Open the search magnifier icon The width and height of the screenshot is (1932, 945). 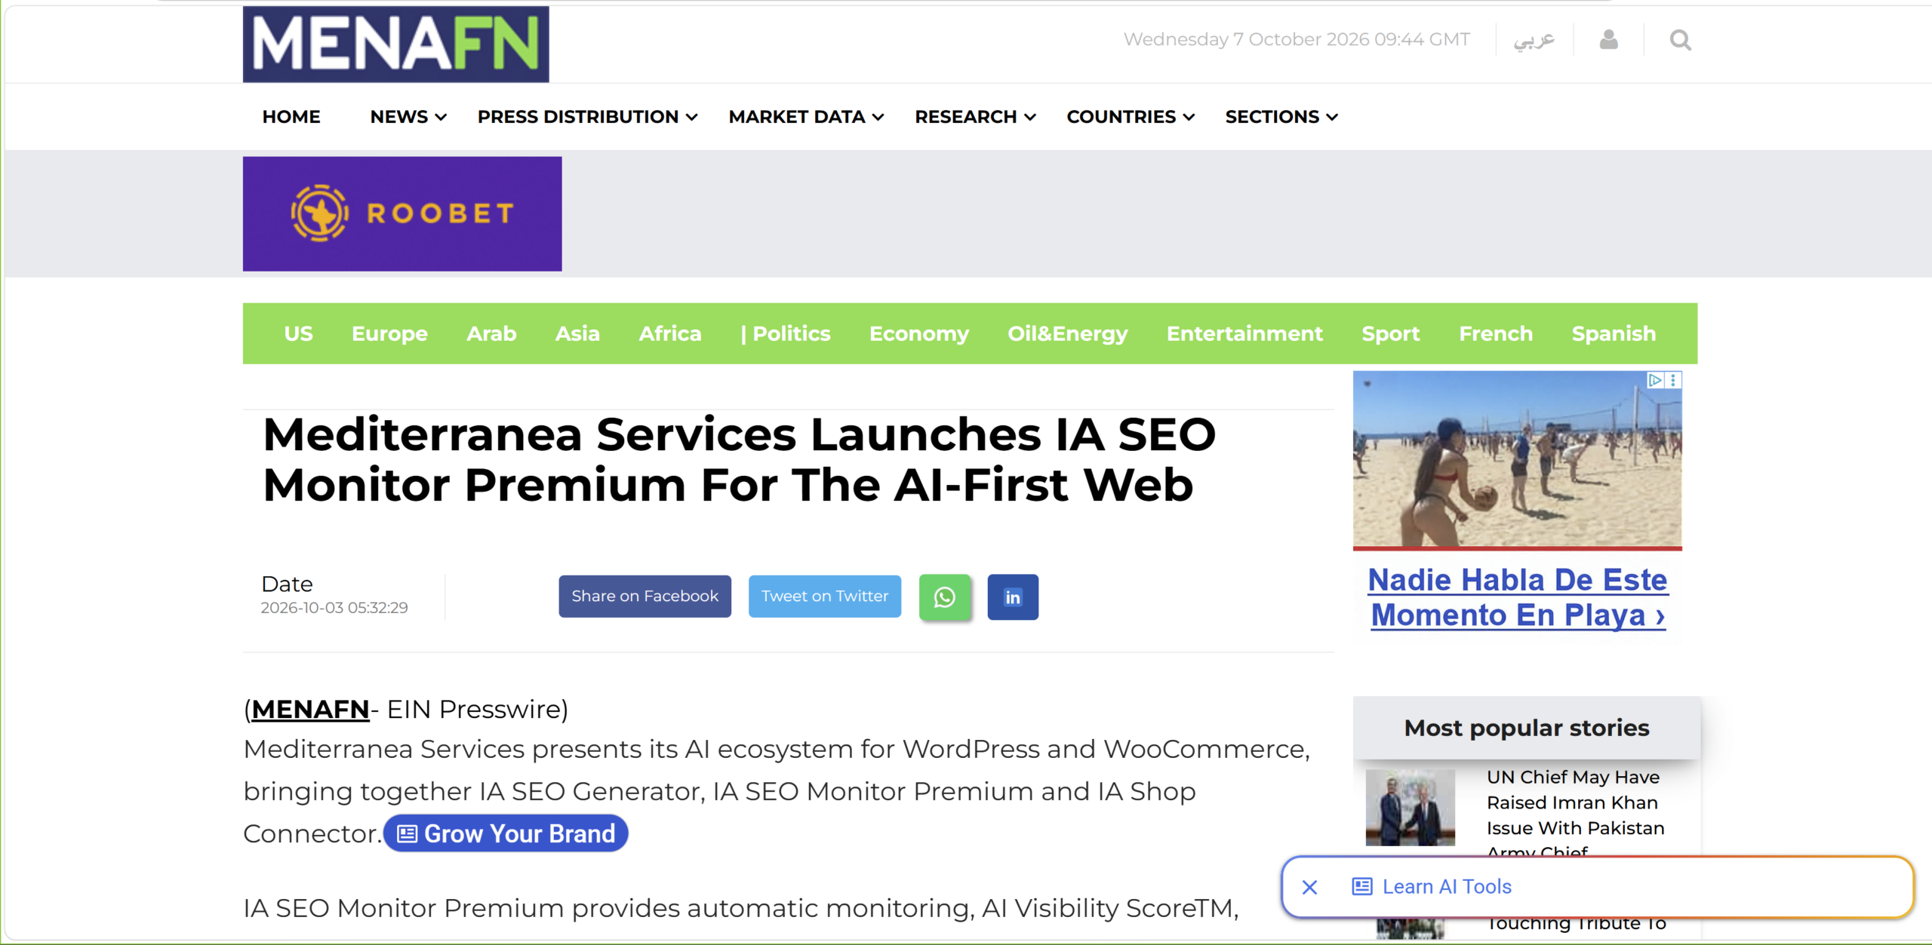tap(1680, 40)
